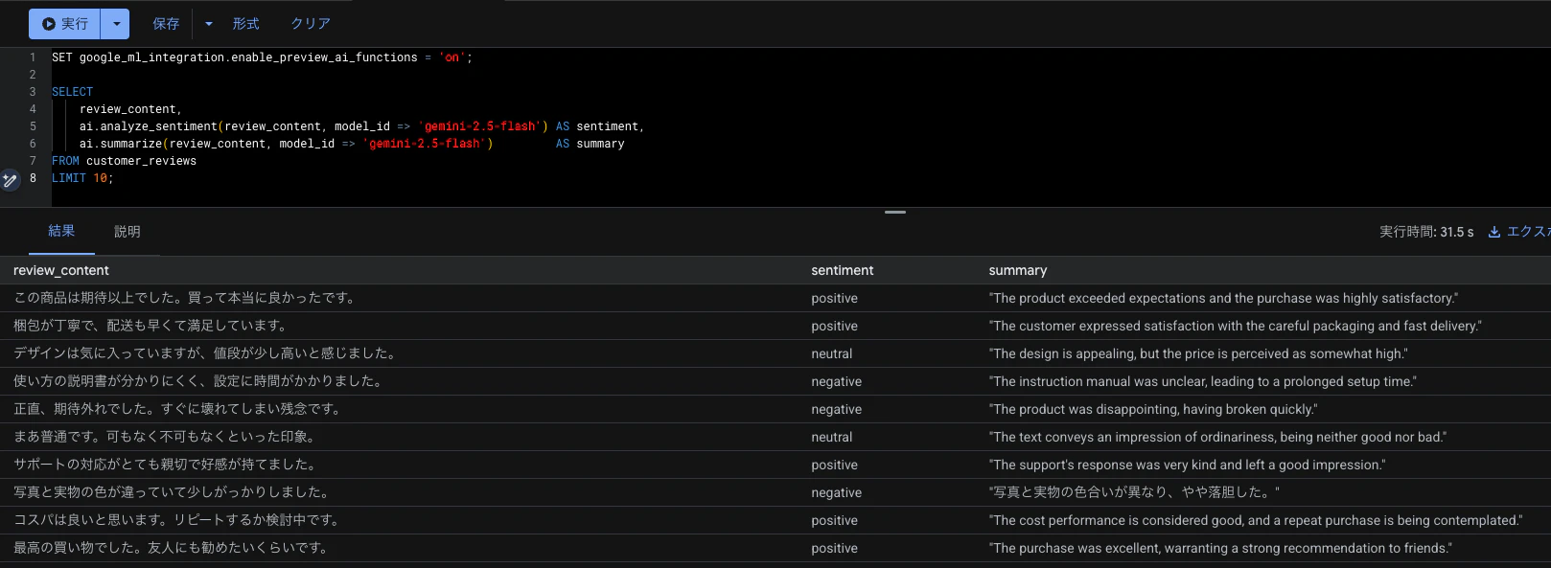Click summary "The instruction manual was unclear"
Viewport: 1551px width, 568px height.
point(1202,381)
